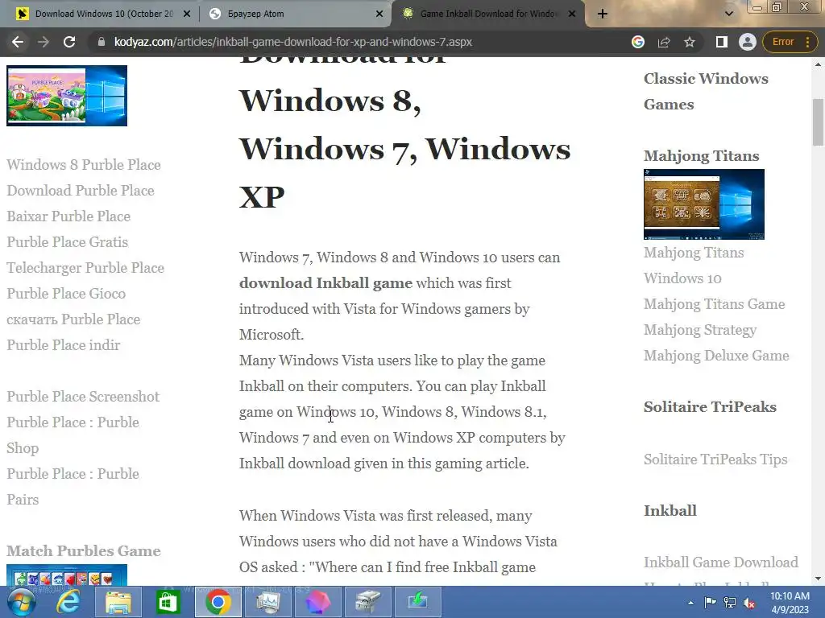This screenshot has width=825, height=618.
Task: Click the Inkball sidebar heading
Action: coord(670,510)
